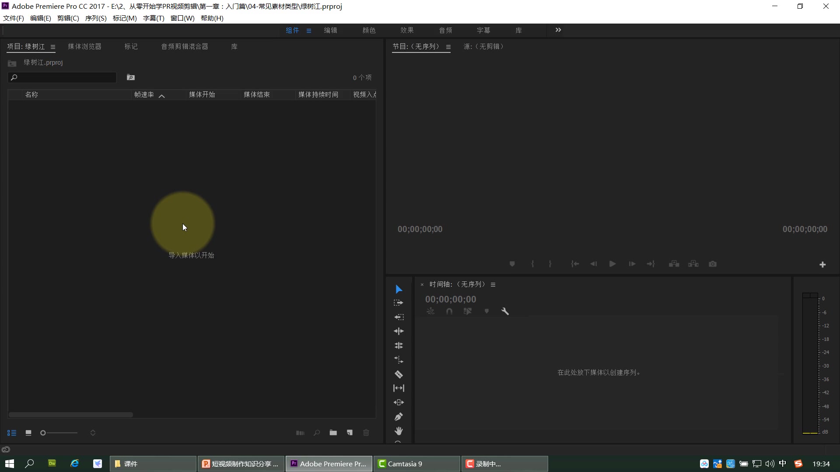Switch to the Source monitor tab
The width and height of the screenshot is (840, 472).
[x=484, y=46]
